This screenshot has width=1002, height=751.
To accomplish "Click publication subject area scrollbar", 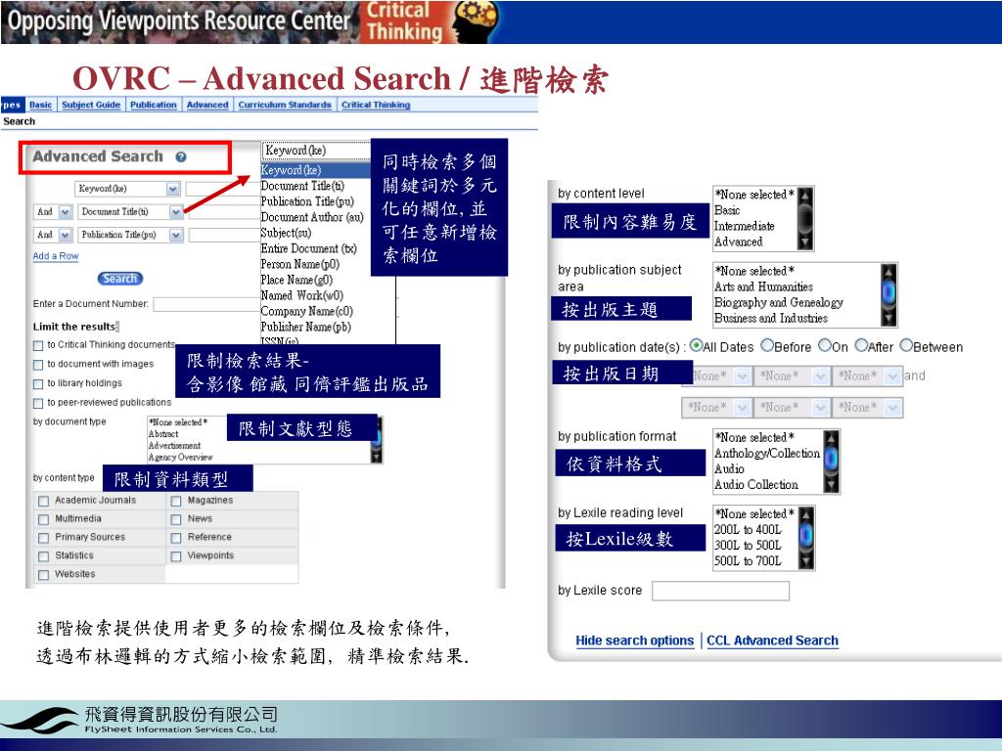I will pyautogui.click(x=888, y=295).
